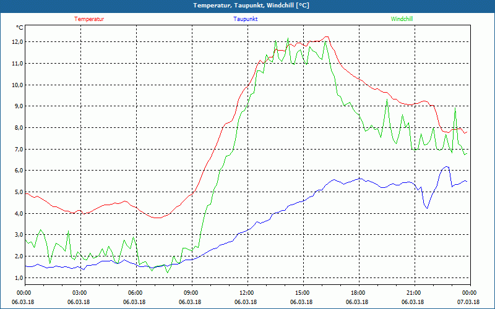
Task: Click the '06.03.18' date beneath 21:00
Action: pyautogui.click(x=413, y=302)
